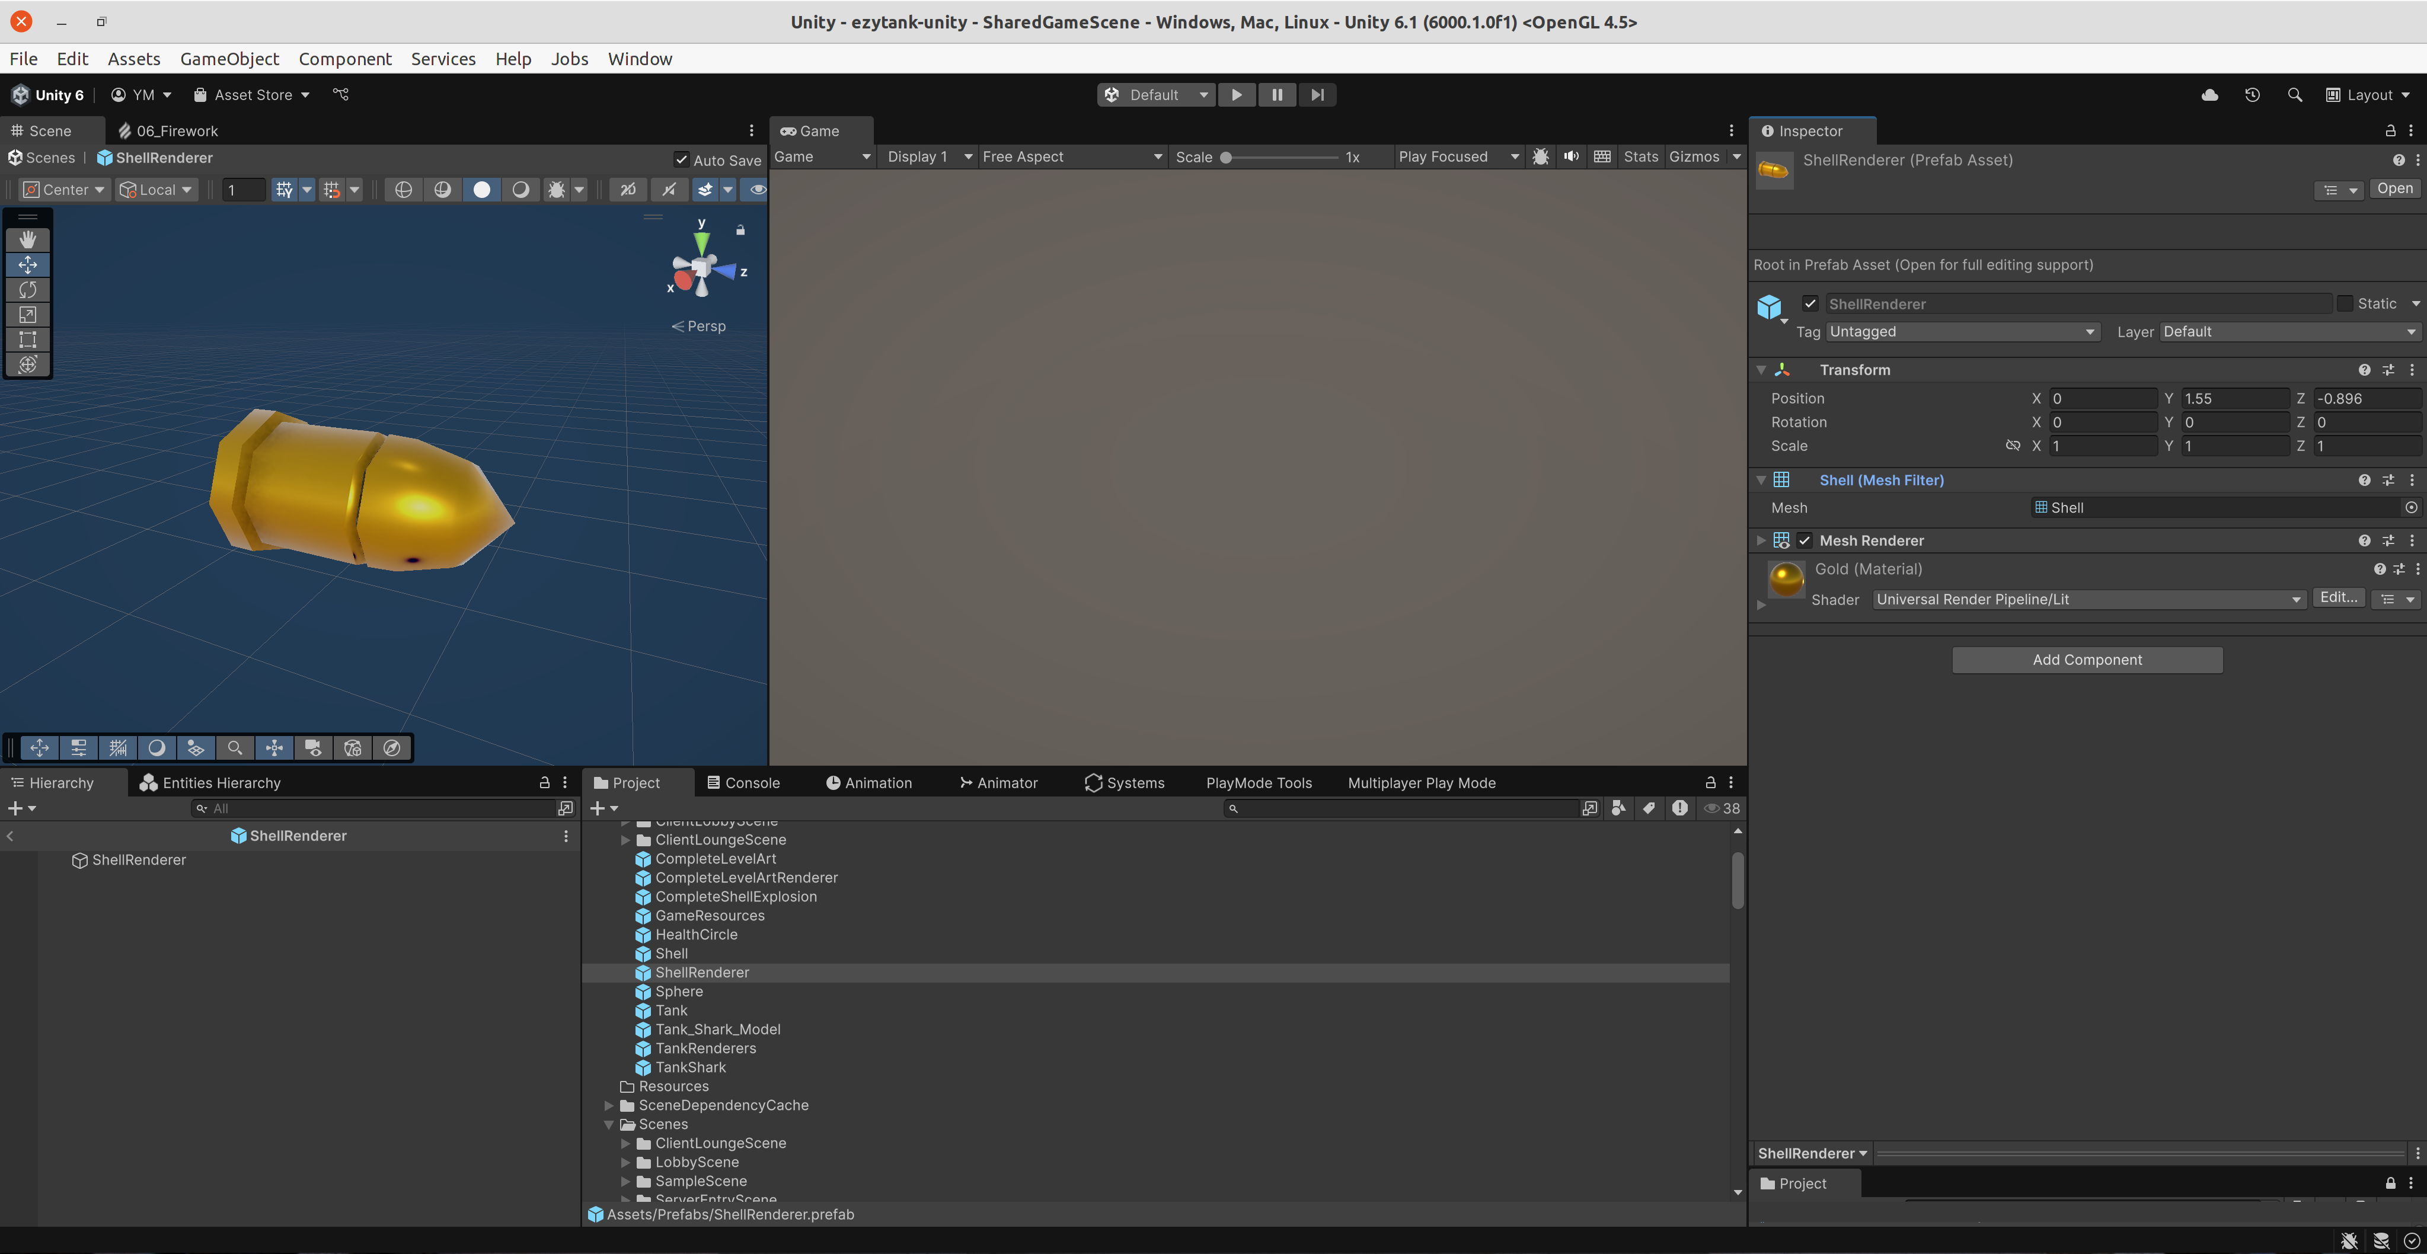Select the Rect Transform tool

[27, 340]
